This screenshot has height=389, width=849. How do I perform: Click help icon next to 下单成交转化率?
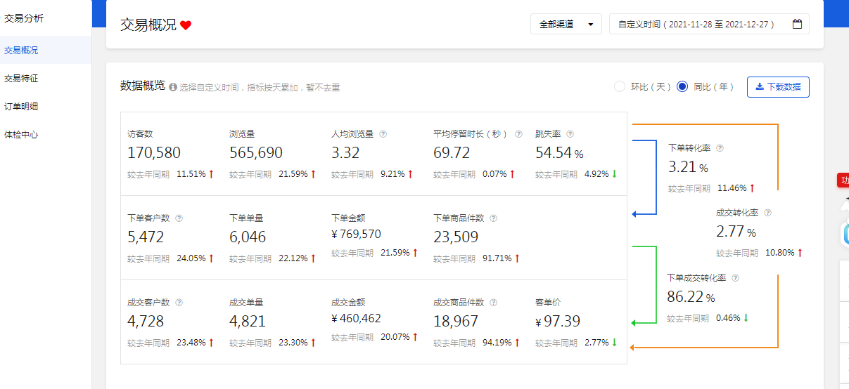coord(735,278)
